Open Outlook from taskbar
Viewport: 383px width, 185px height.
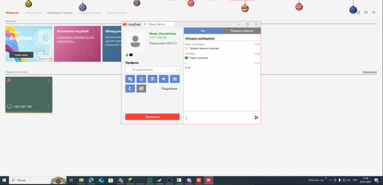[101, 180]
